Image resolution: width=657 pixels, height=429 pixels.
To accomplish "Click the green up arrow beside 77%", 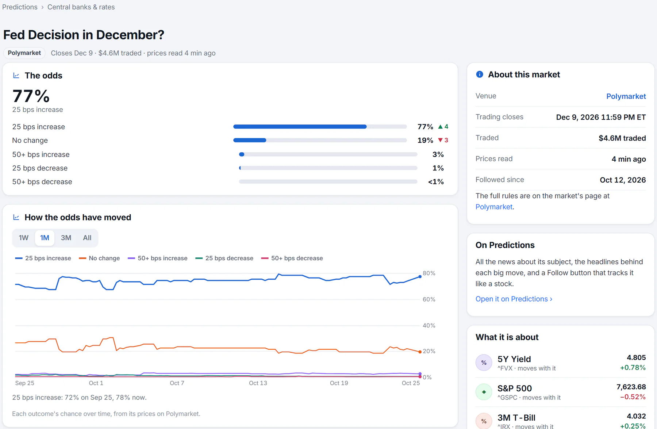I will [x=440, y=127].
